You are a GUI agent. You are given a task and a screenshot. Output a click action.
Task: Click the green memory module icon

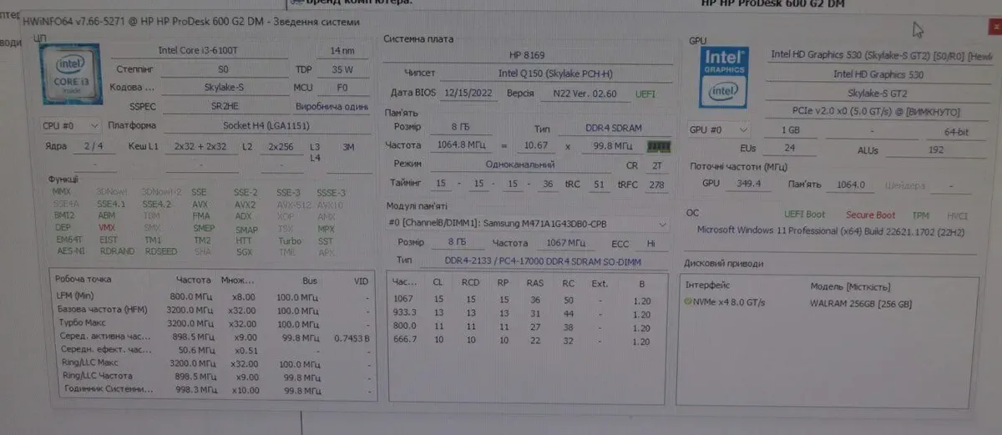[x=660, y=146]
